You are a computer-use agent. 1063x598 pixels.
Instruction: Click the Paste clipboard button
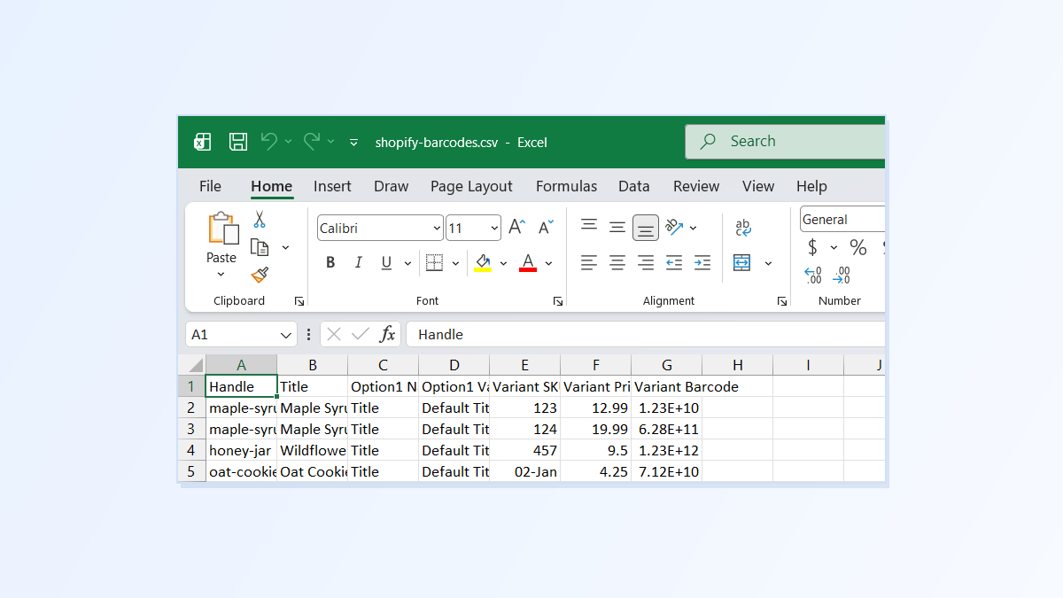(222, 229)
